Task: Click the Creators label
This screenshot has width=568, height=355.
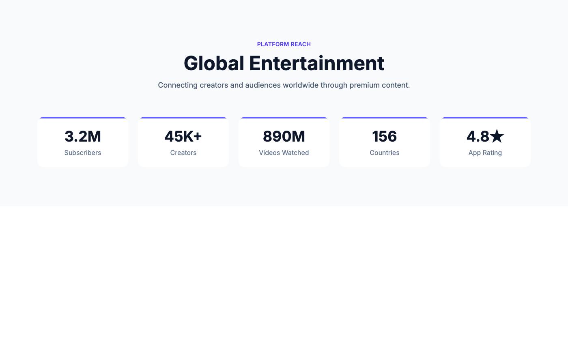Action: click(183, 153)
